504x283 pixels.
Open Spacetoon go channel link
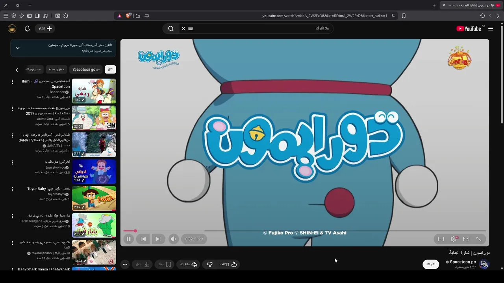(463, 262)
